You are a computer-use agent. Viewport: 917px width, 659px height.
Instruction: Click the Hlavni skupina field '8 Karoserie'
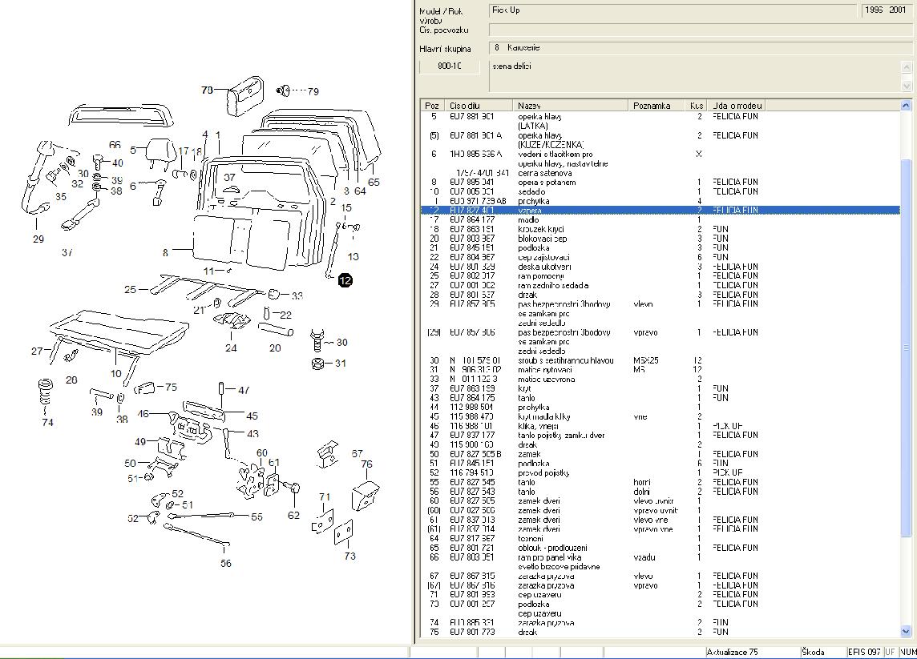[x=700, y=48]
